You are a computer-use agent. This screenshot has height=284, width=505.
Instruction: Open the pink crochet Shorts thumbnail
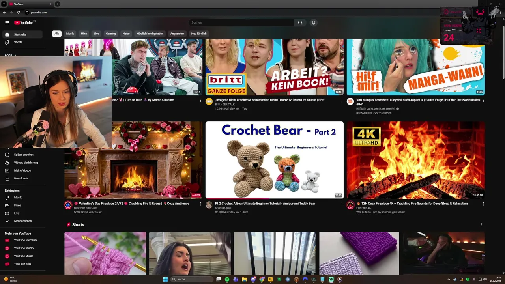[x=105, y=253]
